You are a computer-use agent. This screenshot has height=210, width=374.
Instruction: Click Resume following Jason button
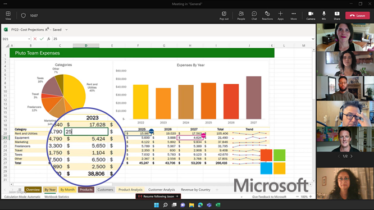[x=158, y=197]
